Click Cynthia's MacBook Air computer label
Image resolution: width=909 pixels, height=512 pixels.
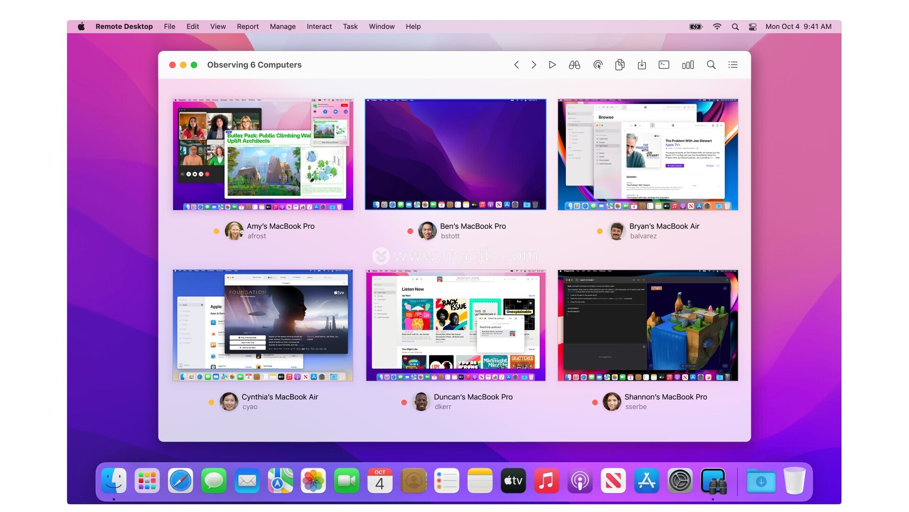tap(279, 397)
